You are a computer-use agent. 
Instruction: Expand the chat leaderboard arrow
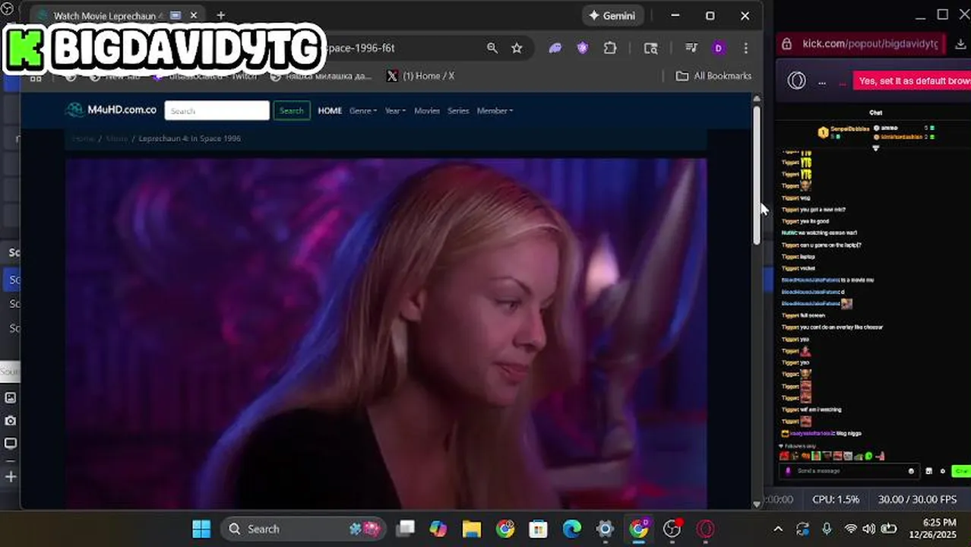coord(875,148)
